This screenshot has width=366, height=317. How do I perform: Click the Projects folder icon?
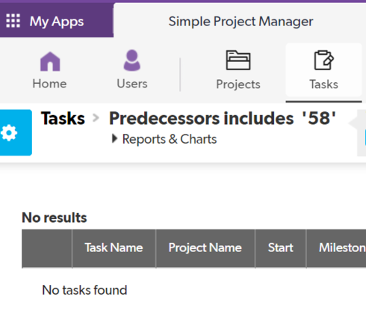tap(238, 60)
